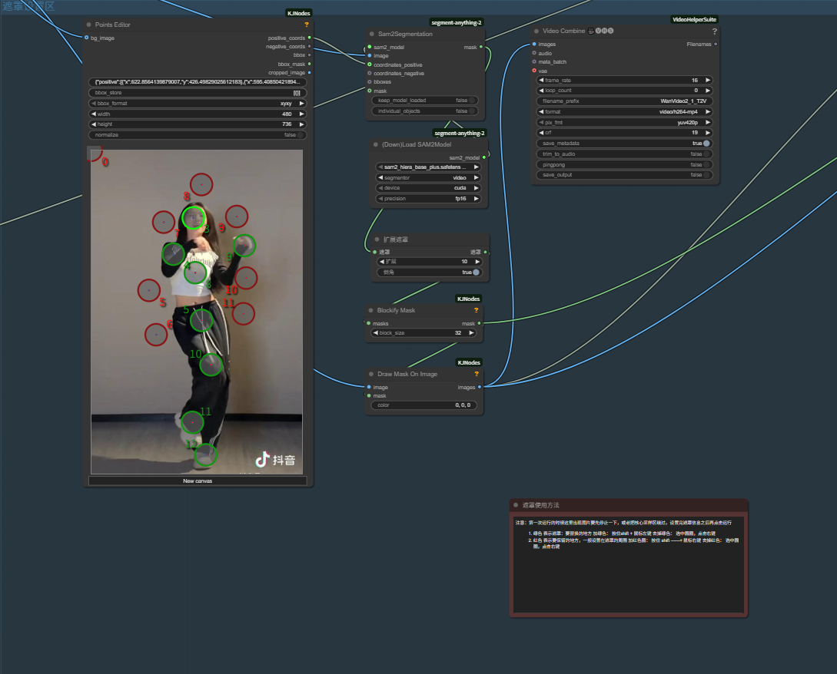Click the cropped_image output socket
This screenshot has height=674, width=837.
click(310, 72)
